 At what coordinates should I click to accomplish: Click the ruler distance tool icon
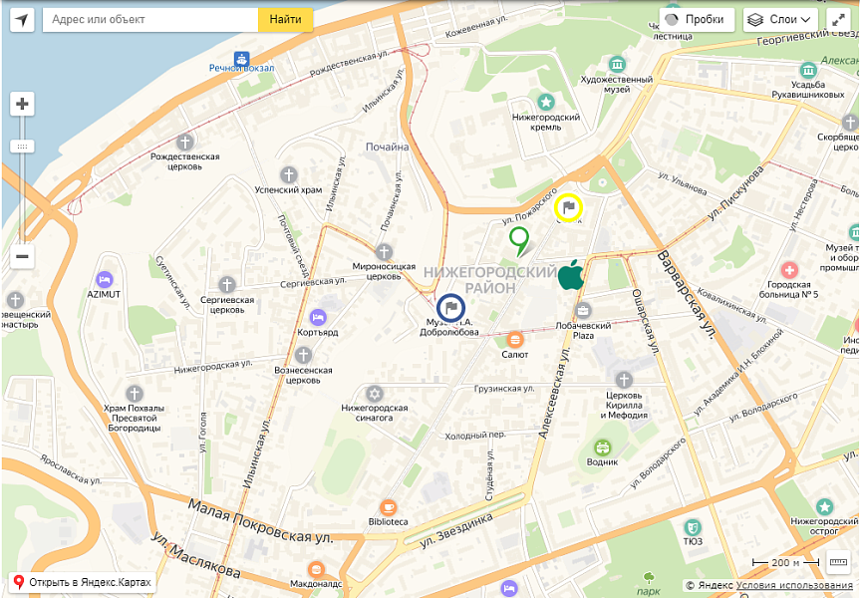click(838, 560)
